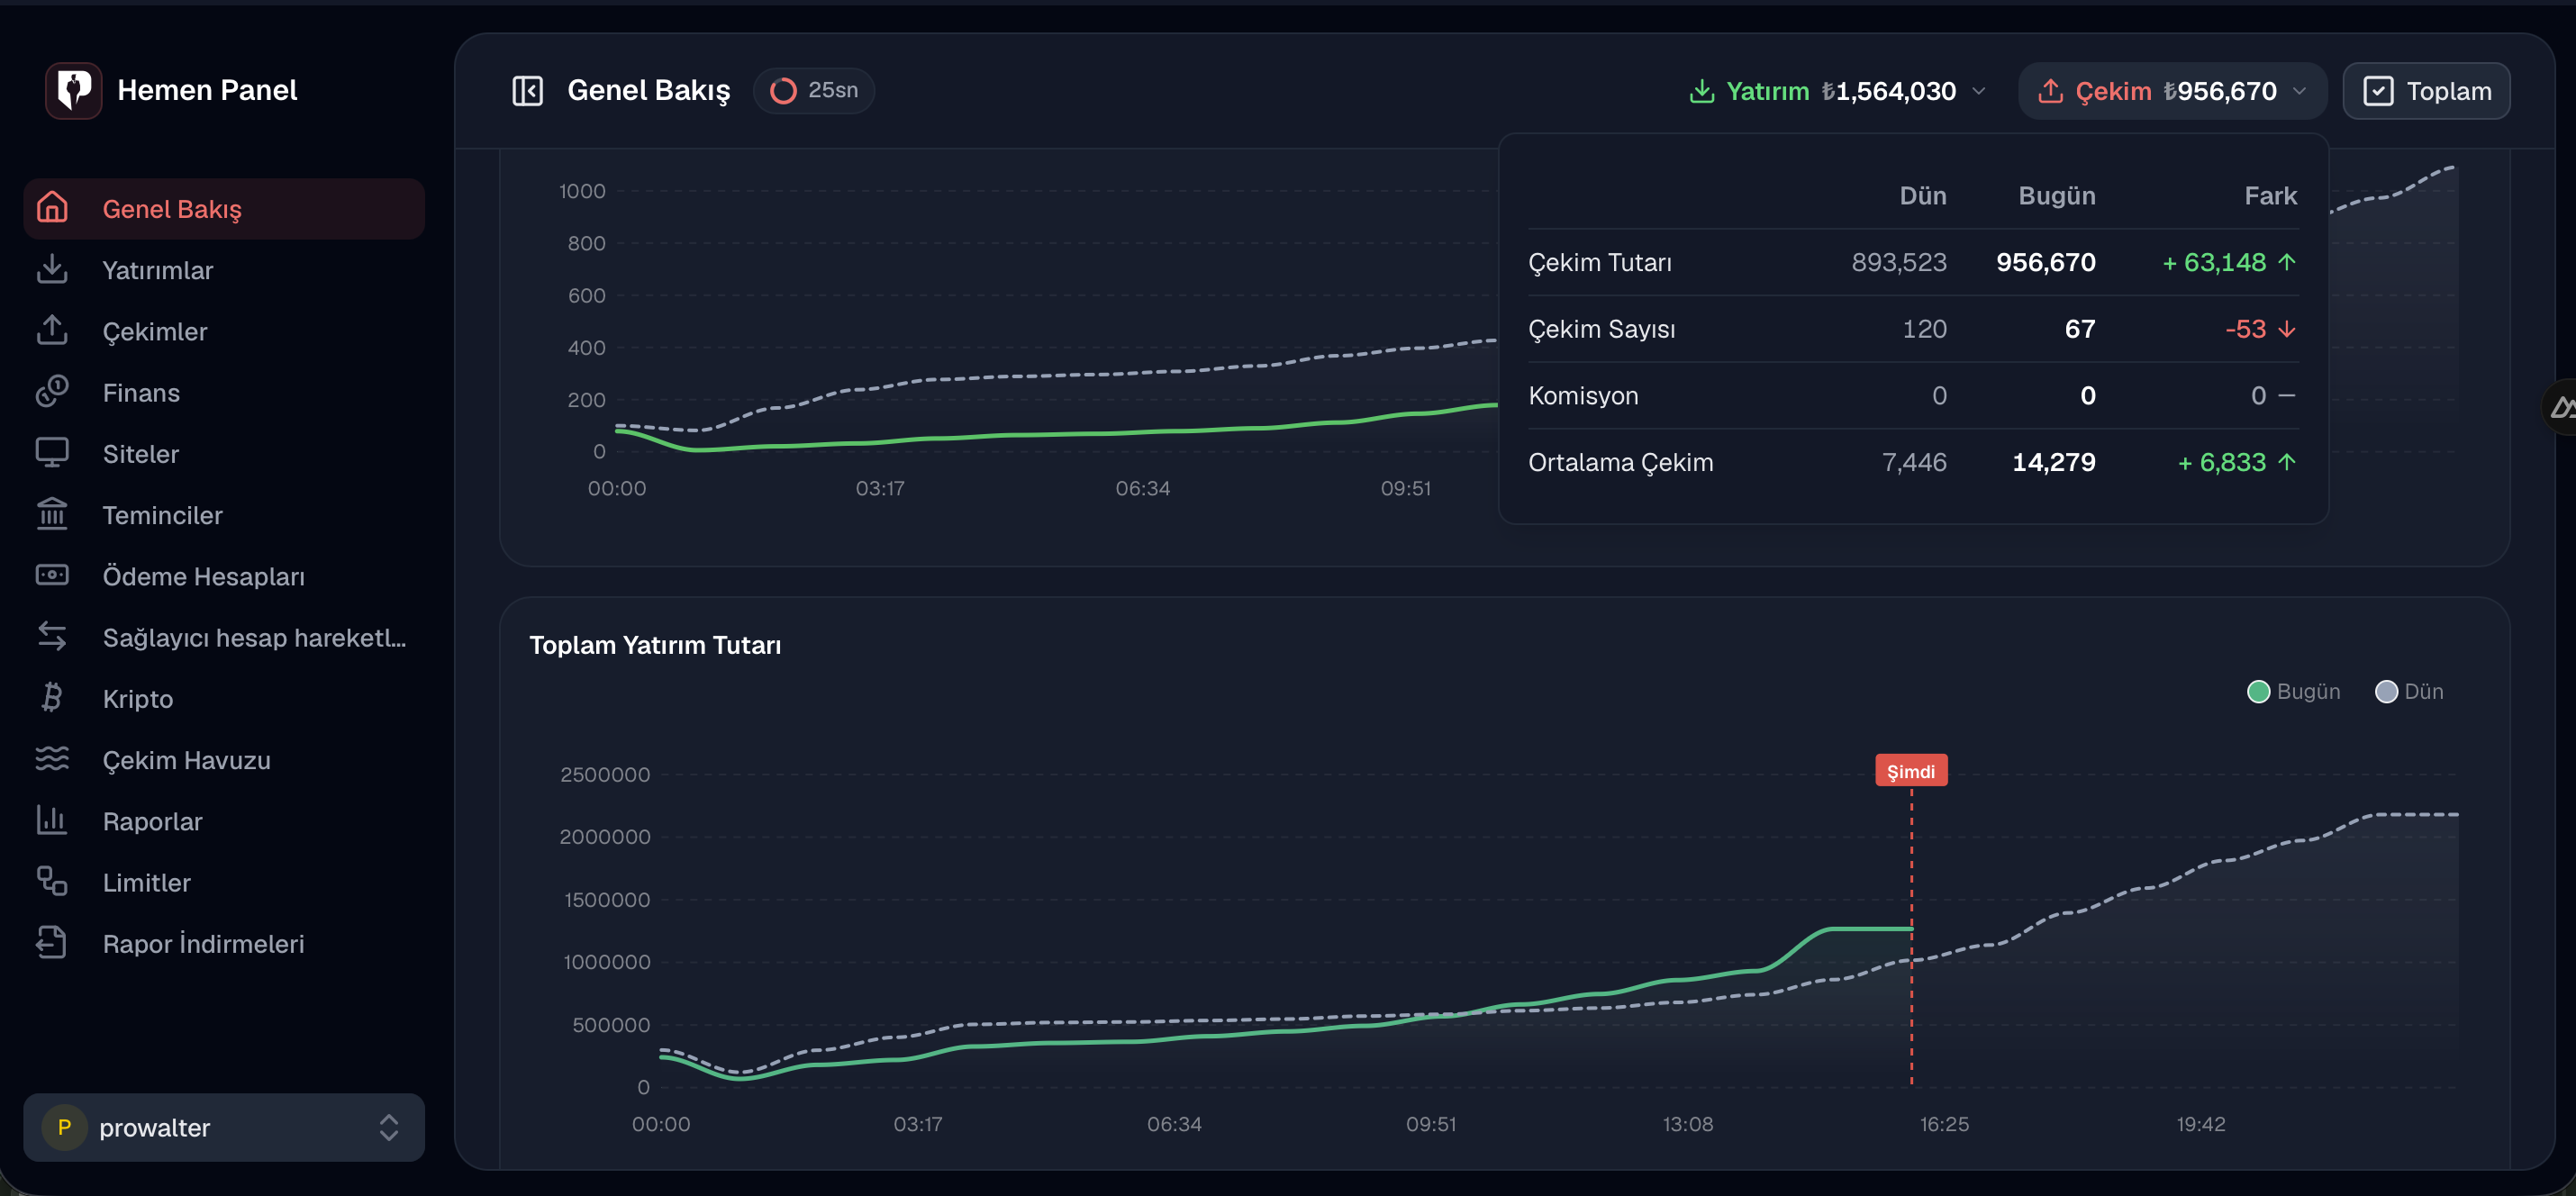Select Siteler from the sidebar
Viewport: 2576px width, 1196px height.
(224, 453)
